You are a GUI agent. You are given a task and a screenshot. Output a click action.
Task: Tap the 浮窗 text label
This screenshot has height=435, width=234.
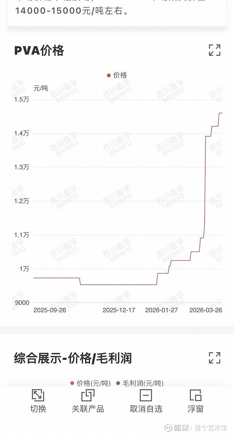tap(195, 409)
